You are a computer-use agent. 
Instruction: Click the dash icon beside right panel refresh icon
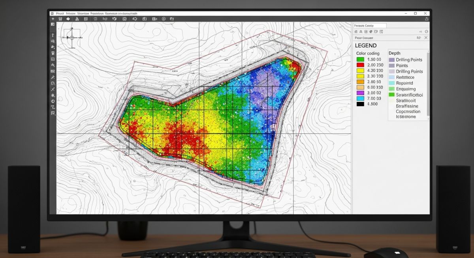click(420, 32)
